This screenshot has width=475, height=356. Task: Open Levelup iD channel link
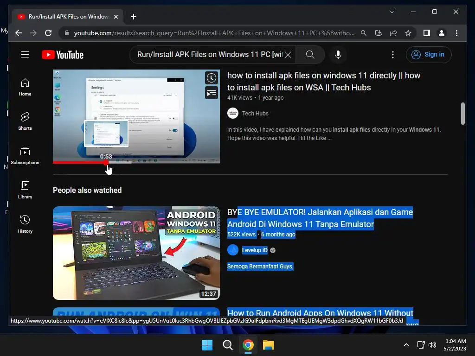tap(255, 250)
